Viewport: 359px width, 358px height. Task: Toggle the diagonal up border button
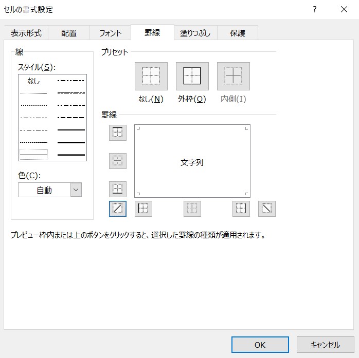(118, 209)
